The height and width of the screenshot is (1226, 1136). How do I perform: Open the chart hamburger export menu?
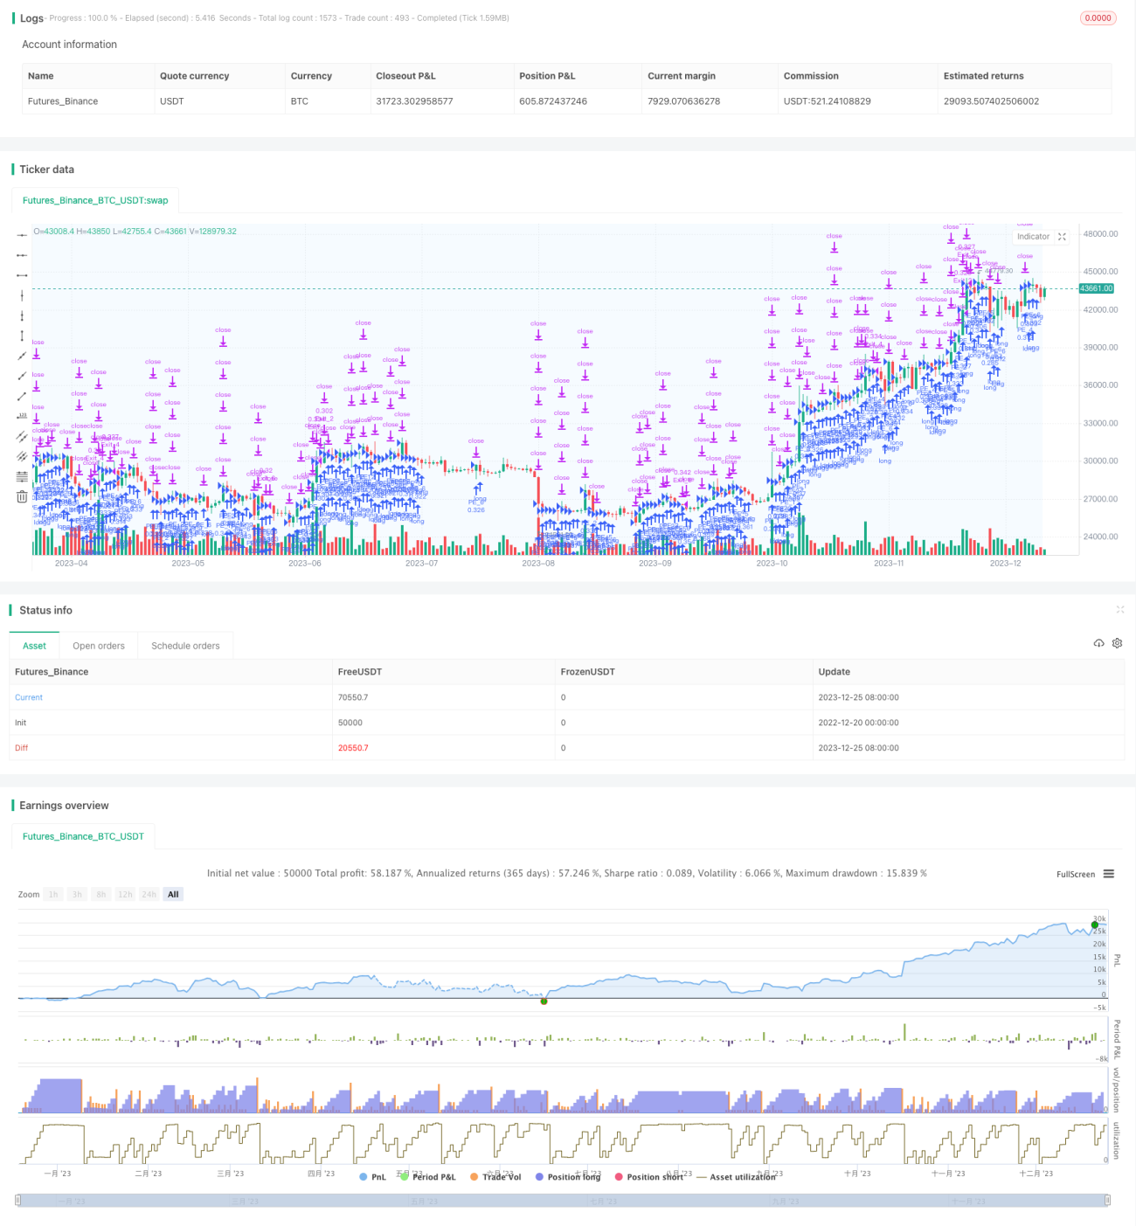(x=1109, y=874)
